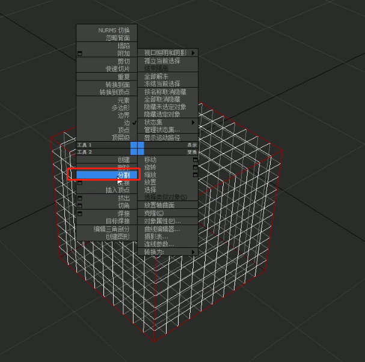Screen dimensions: 365x362
Task: Select 插入顶点 (Insert Vertex)
Action: point(118,190)
